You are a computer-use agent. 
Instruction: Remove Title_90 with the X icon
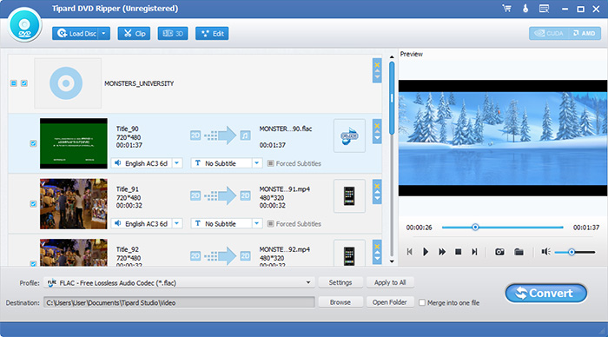(x=377, y=126)
